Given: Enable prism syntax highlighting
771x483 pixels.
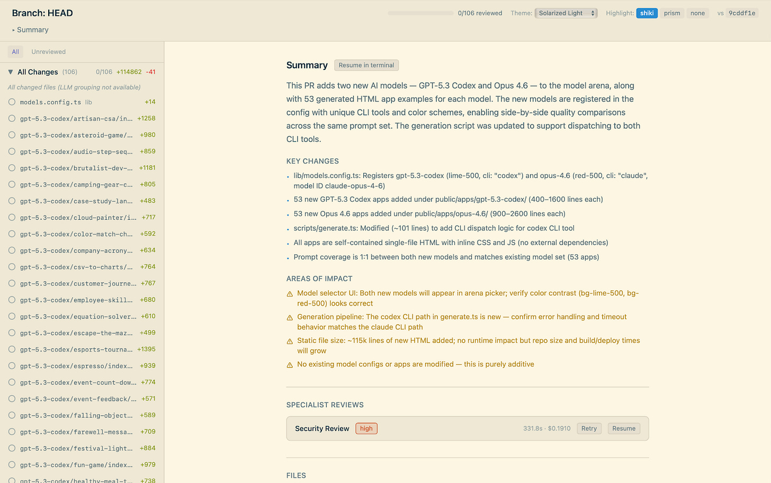Looking at the screenshot, I should point(671,13).
